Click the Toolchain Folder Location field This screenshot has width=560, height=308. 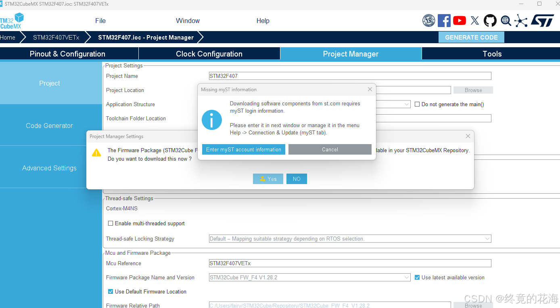point(433,118)
